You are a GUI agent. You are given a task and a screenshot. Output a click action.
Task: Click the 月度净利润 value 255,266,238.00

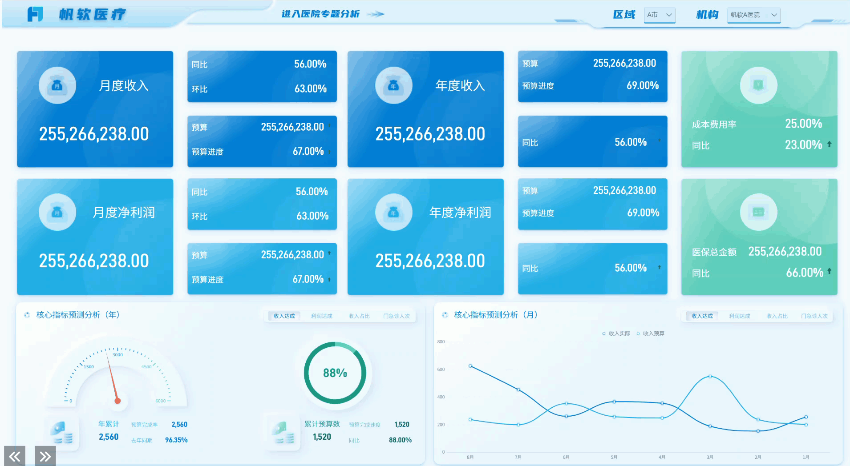pos(94,261)
